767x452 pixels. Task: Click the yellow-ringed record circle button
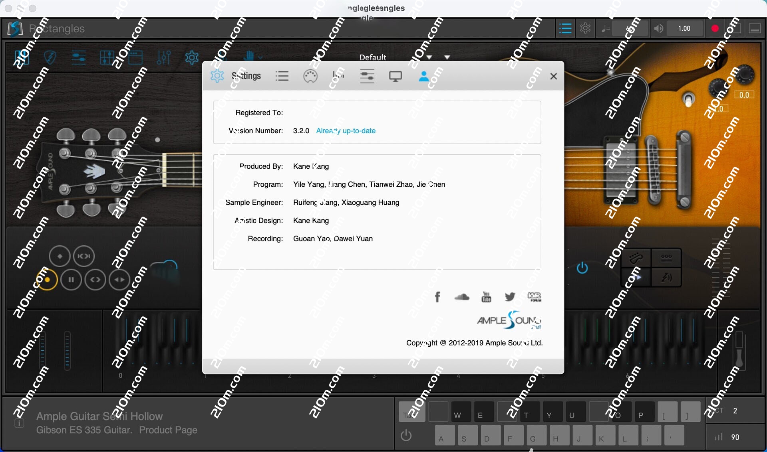[x=47, y=280]
